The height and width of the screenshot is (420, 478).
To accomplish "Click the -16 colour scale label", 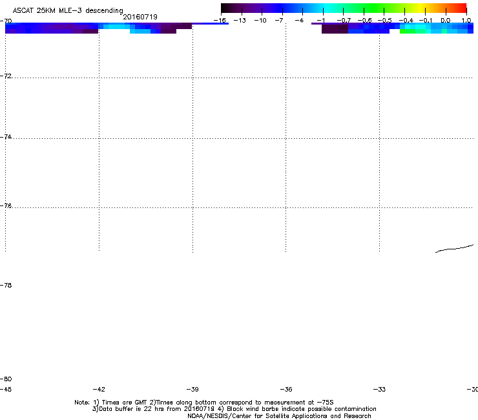I will [220, 21].
